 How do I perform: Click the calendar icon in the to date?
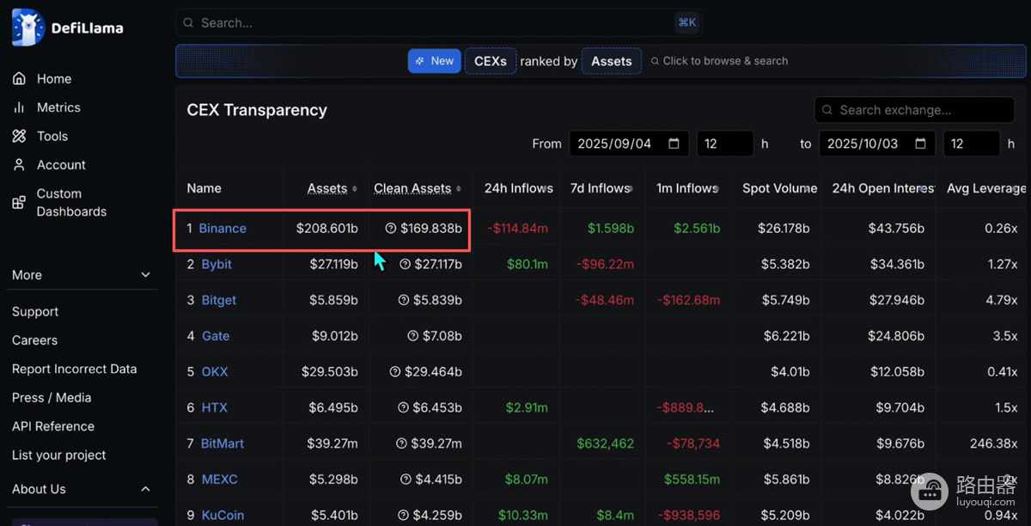(x=921, y=144)
